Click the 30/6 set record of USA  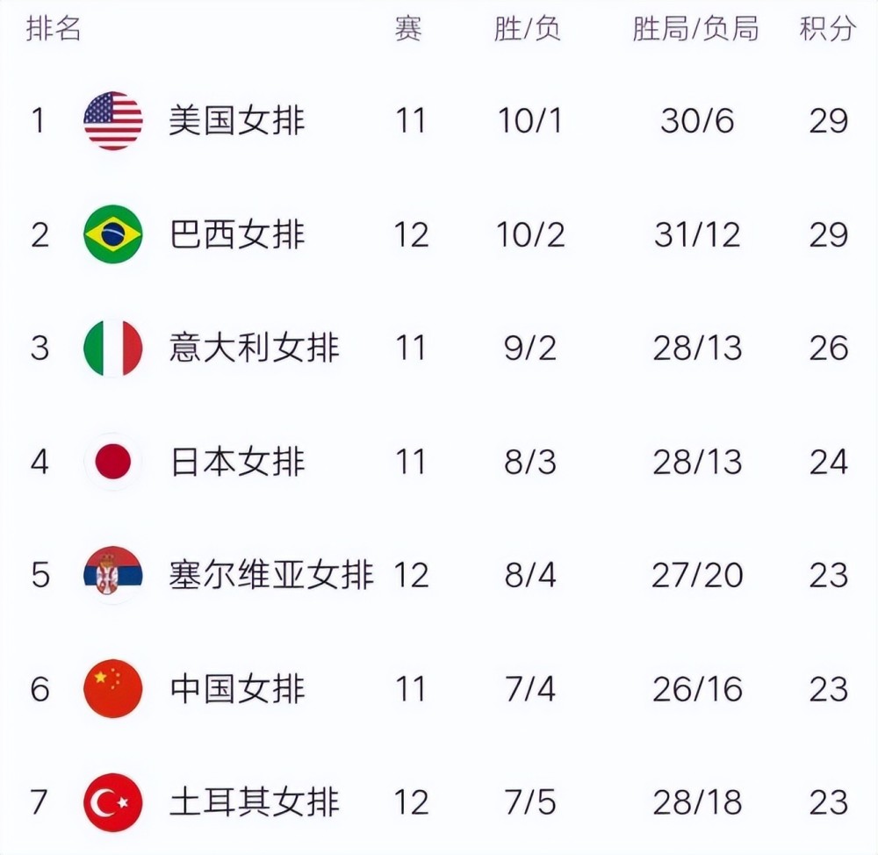[x=697, y=121]
